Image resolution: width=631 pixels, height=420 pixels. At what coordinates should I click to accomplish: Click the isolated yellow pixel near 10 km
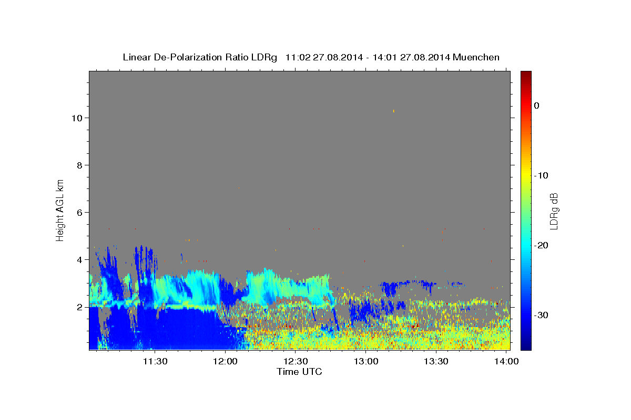tap(393, 111)
